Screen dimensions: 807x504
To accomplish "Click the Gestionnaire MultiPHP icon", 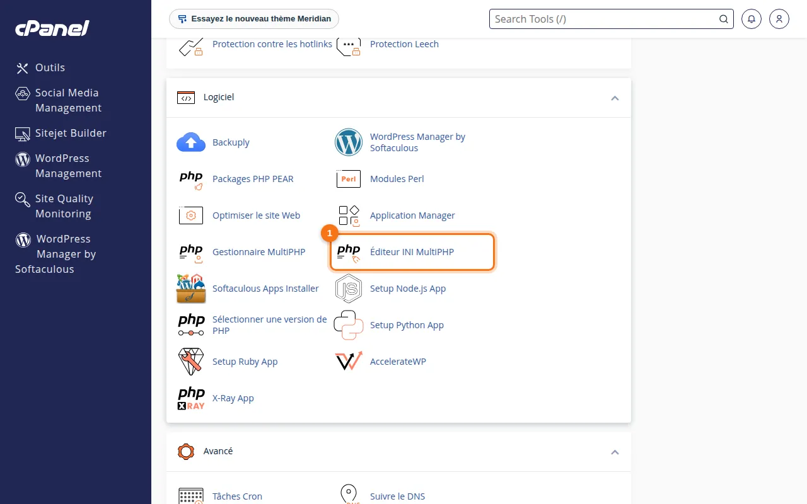I will coord(191,252).
